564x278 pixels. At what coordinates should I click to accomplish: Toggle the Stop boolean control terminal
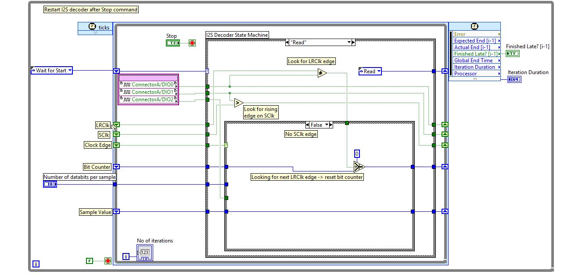coord(172,43)
